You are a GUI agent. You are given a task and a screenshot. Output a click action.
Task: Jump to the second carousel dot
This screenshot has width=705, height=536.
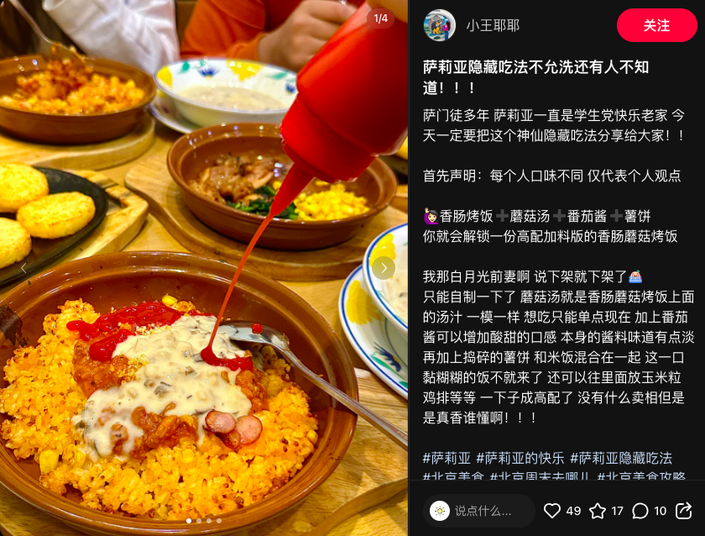pyautogui.click(x=199, y=521)
